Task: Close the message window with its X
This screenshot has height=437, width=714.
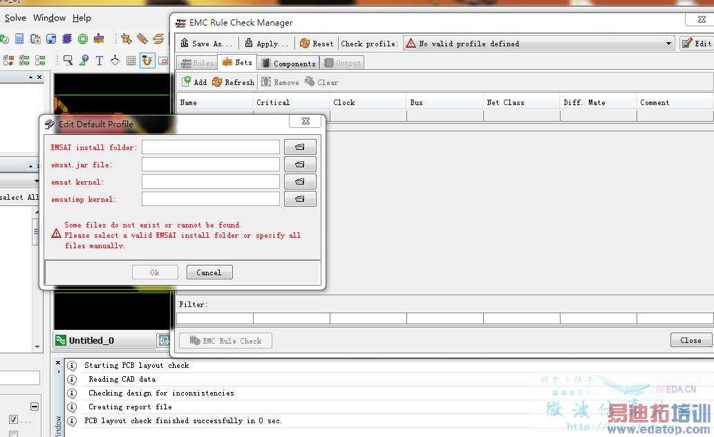Action: pos(58,363)
